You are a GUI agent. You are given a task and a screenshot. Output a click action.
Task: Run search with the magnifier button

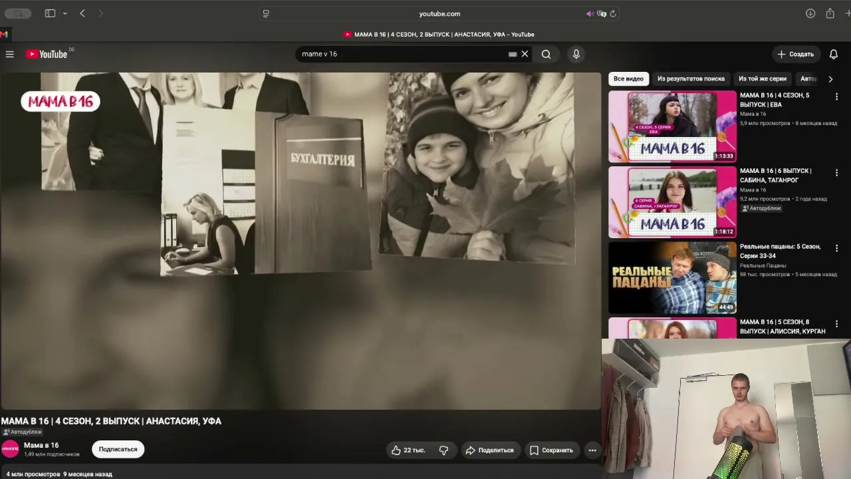click(546, 54)
